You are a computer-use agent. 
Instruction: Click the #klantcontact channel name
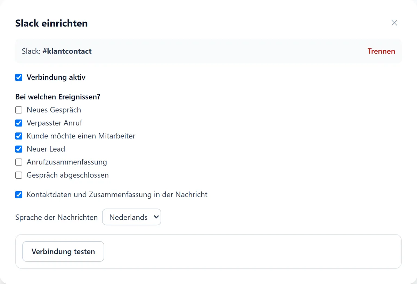[67, 51]
